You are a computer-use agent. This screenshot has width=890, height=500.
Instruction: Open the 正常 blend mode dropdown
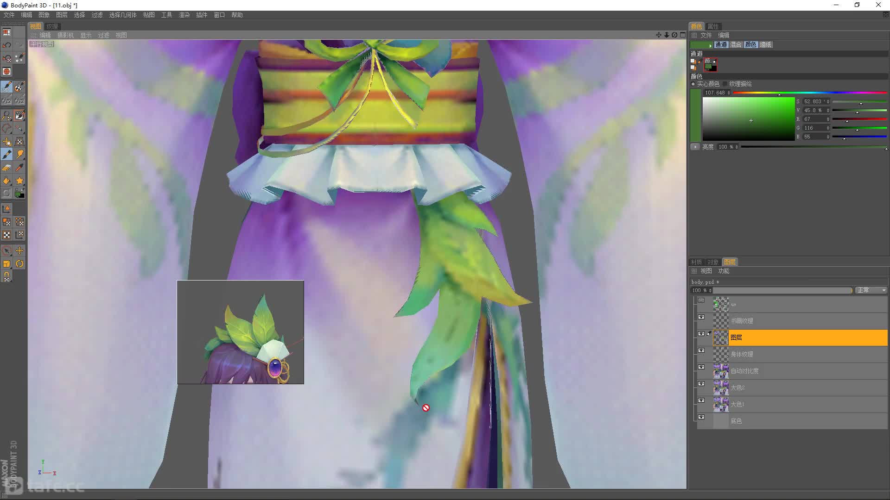(x=871, y=290)
